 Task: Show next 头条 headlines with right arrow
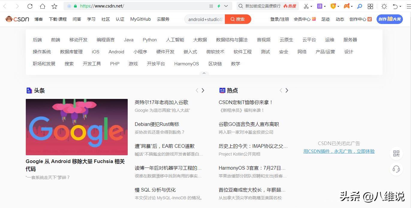(203, 90)
